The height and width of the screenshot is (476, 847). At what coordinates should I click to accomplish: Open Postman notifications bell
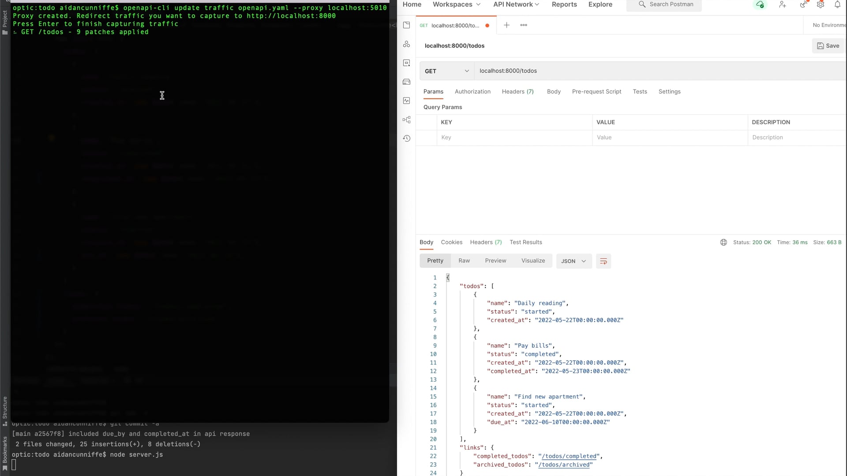click(837, 4)
